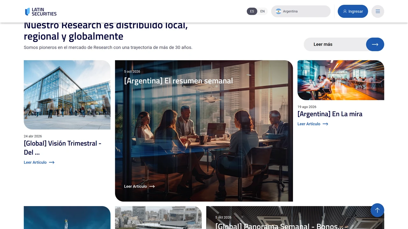Open the dark blue sky article thumbnail
The width and height of the screenshot is (408, 229).
click(67, 218)
